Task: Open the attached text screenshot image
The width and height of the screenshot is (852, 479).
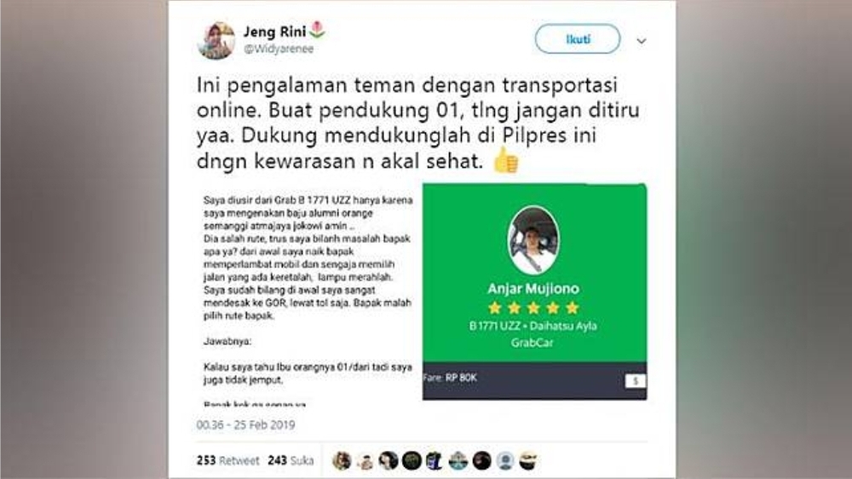Action: (x=307, y=298)
